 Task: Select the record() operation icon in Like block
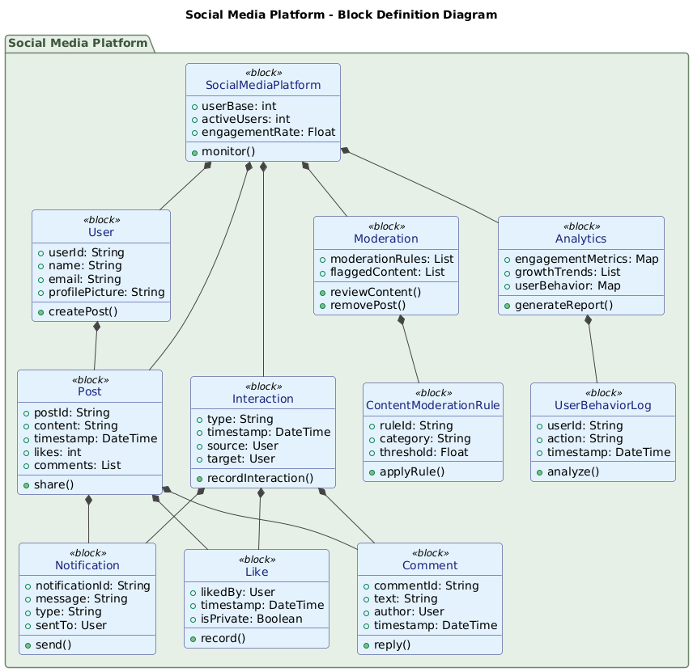coord(193,638)
